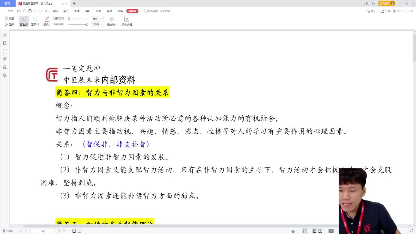Click 退出编辑 to exit annotation mode
The width and height of the screenshot is (416, 234).
click(x=126, y=21)
